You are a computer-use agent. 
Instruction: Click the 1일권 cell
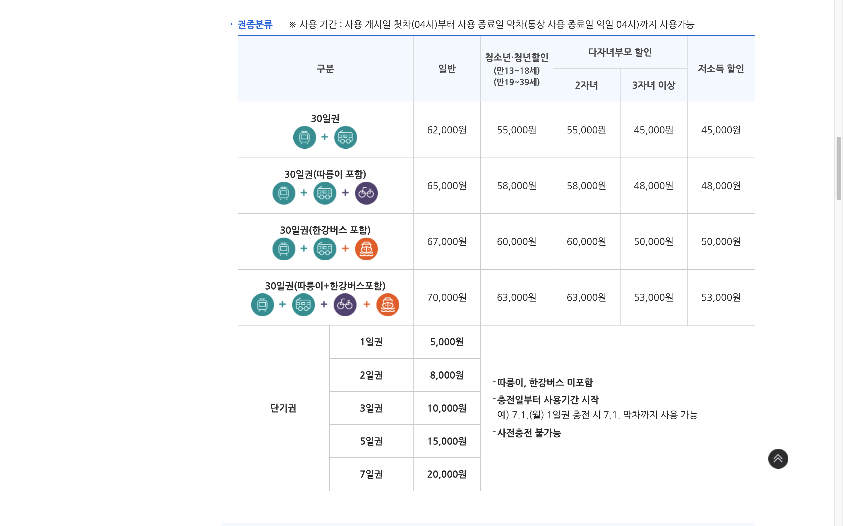pyautogui.click(x=371, y=342)
